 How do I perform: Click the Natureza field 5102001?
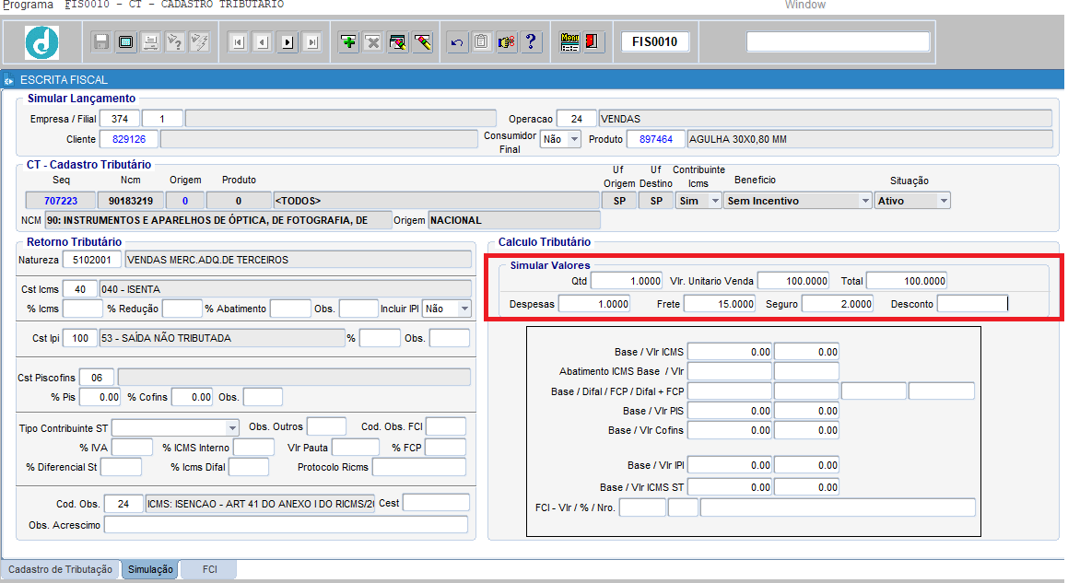coord(92,260)
